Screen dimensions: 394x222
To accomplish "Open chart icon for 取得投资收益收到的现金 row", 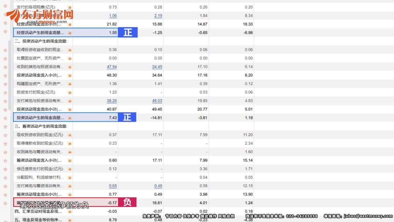I will [70, 50].
